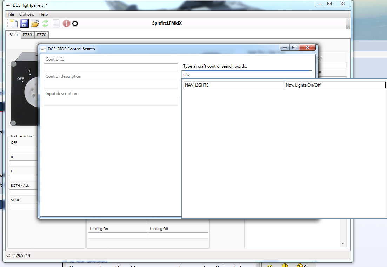Click the Input description field
387x267 pixels.
coord(111,102)
